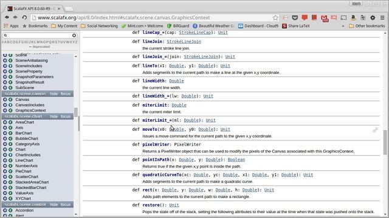Image resolution: width=389 pixels, height=218 pixels.
Task: Click the object icon beside Canvas
Action: click(x=5, y=99)
